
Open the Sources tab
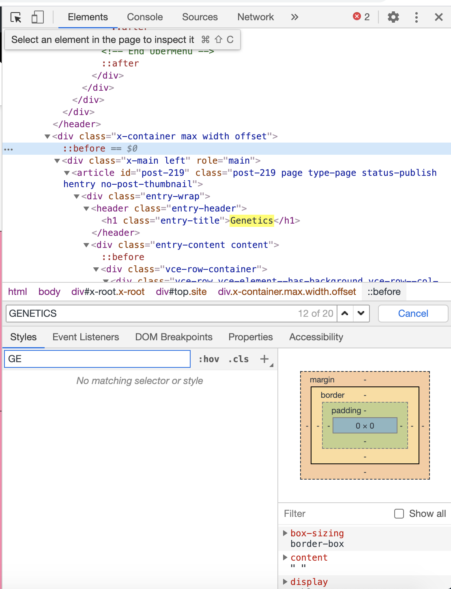tap(200, 17)
